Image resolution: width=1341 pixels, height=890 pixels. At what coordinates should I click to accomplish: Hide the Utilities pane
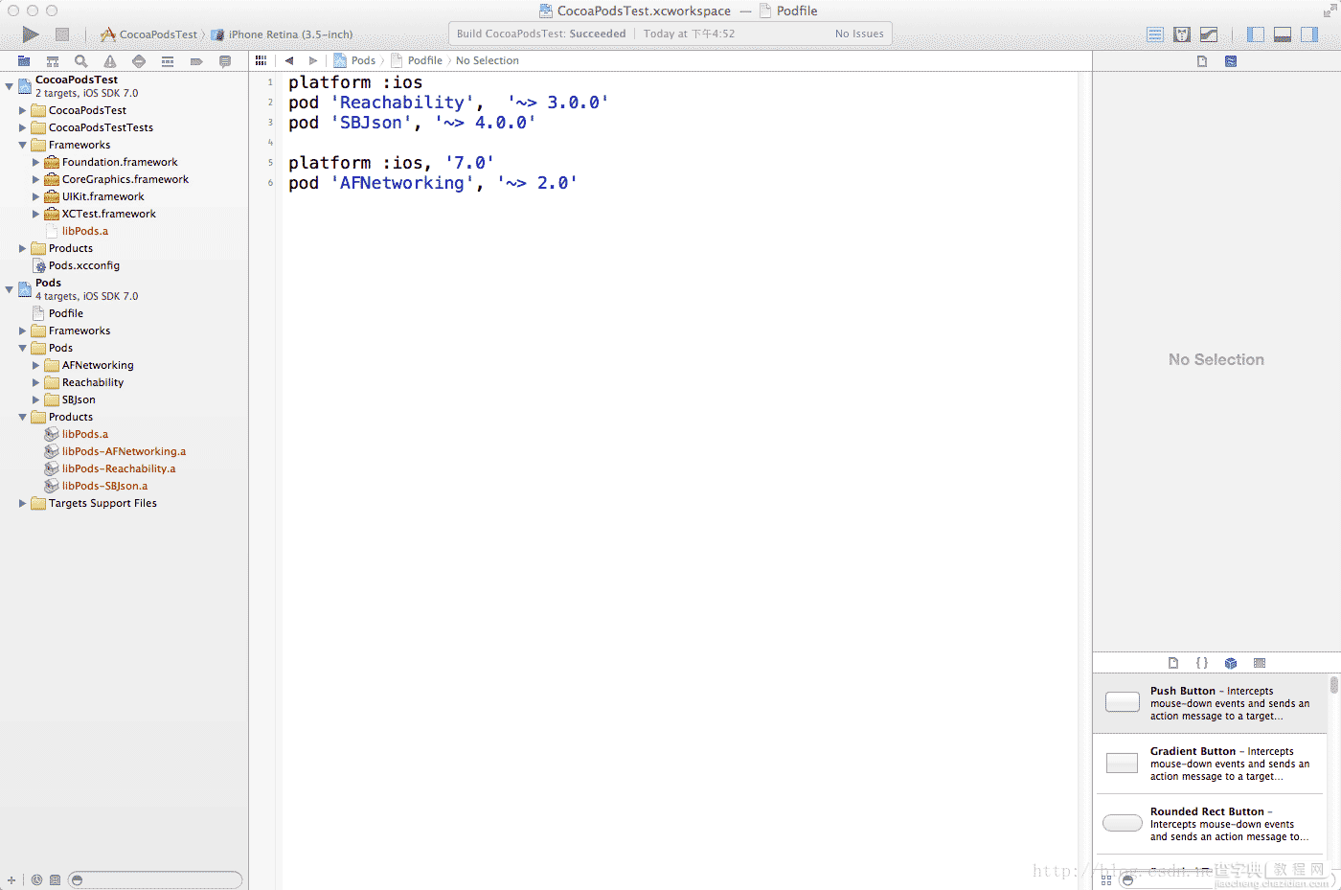tap(1309, 34)
